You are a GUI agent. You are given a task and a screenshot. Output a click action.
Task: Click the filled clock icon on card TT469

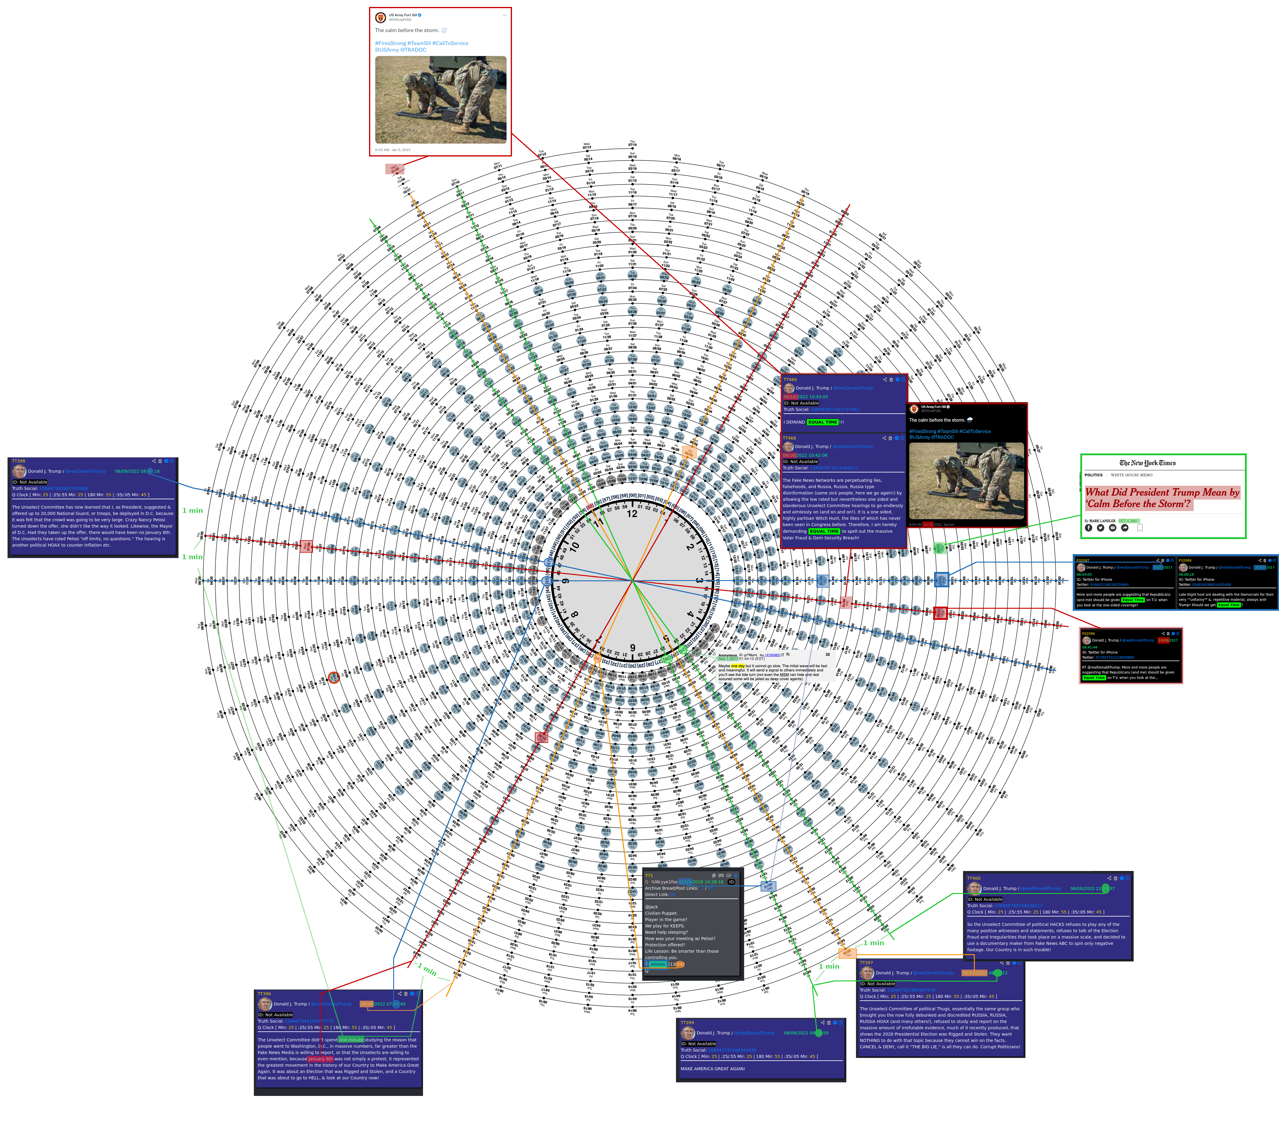[897, 380]
